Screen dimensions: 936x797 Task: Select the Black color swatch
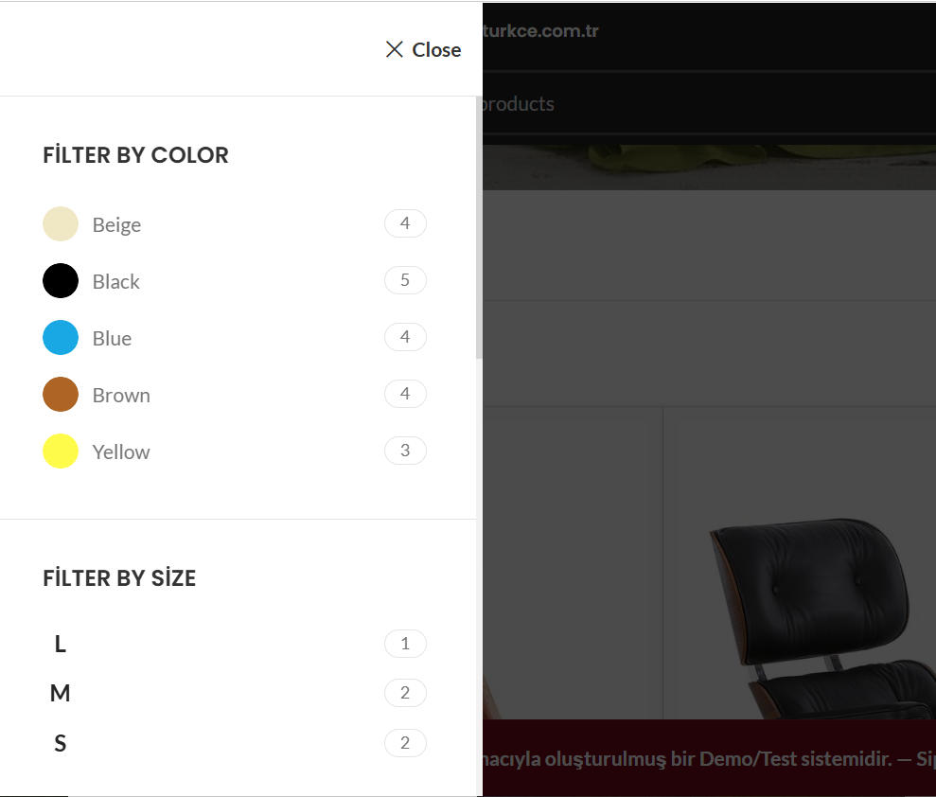coord(61,280)
